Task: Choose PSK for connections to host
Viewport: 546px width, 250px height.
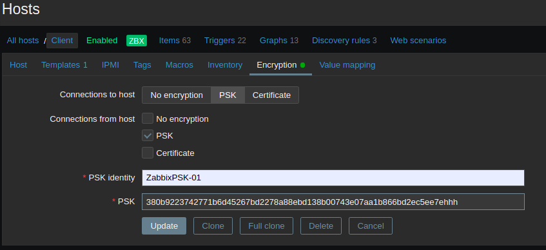Action: tap(228, 95)
